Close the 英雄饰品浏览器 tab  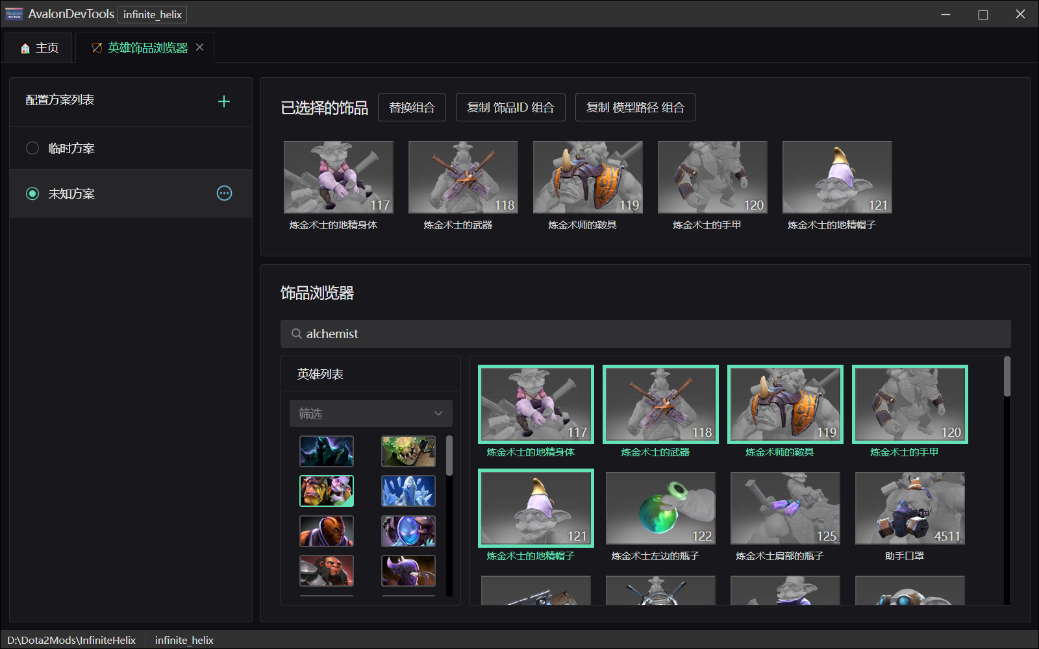200,47
